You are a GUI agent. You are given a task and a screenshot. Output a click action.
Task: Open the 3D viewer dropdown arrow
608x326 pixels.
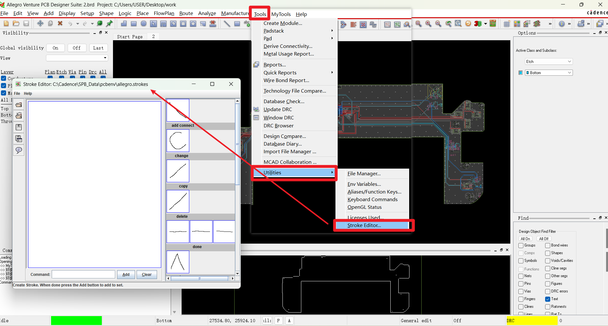pyautogui.click(x=485, y=24)
